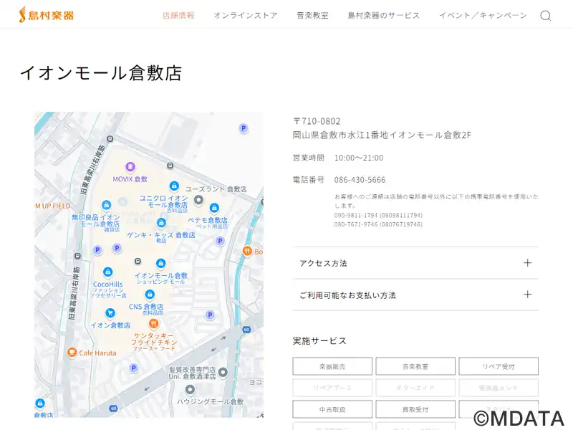Go to the 島村楽器 logo home link
The image size is (573, 430).
47,15
